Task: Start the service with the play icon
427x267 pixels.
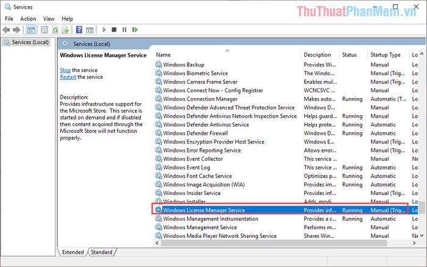Action: [104, 30]
